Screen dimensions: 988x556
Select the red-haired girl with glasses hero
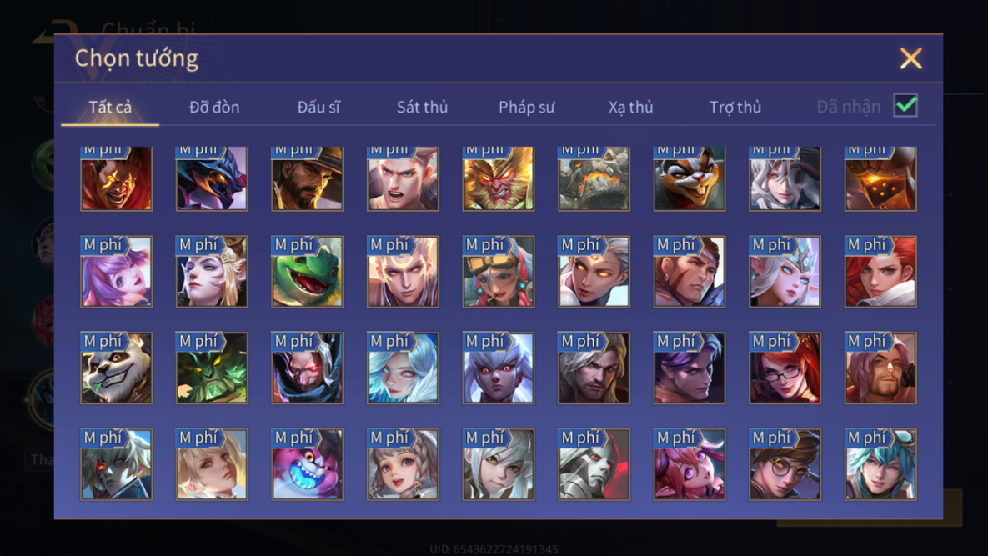click(785, 368)
